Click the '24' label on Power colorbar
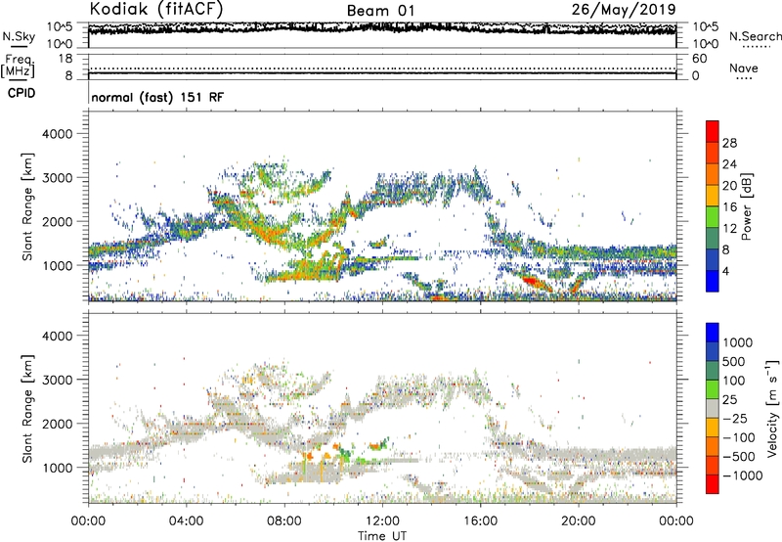This screenshot has width=782, height=542. click(729, 164)
